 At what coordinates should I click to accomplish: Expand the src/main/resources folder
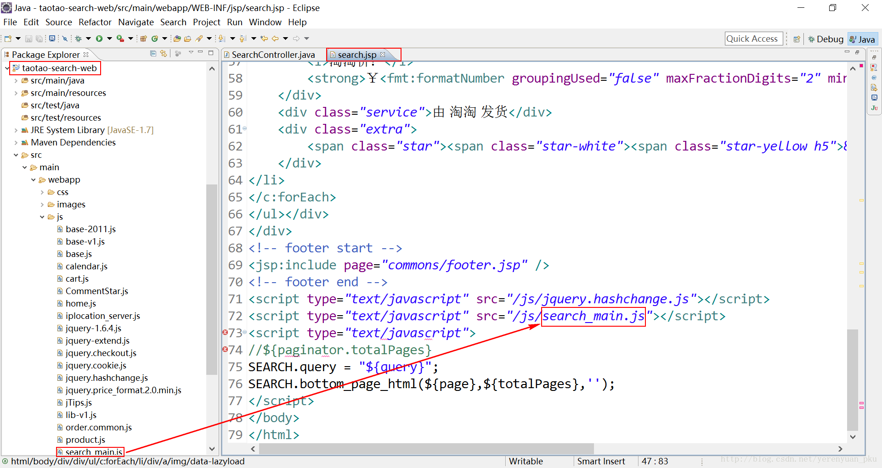[16, 93]
